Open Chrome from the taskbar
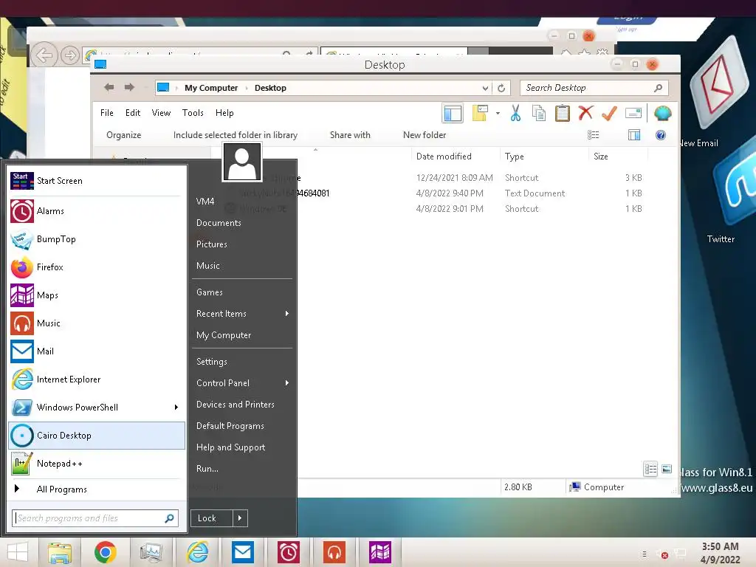Screen dimensions: 756x567 (x=106, y=552)
